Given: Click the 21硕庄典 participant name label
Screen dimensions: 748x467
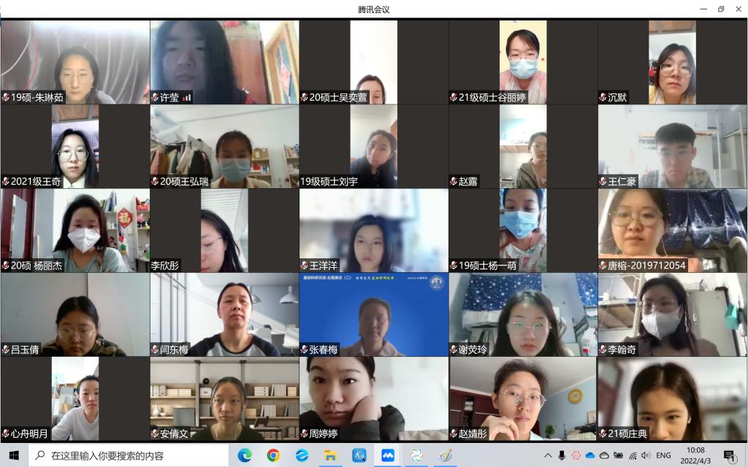Looking at the screenshot, I should pos(627,434).
